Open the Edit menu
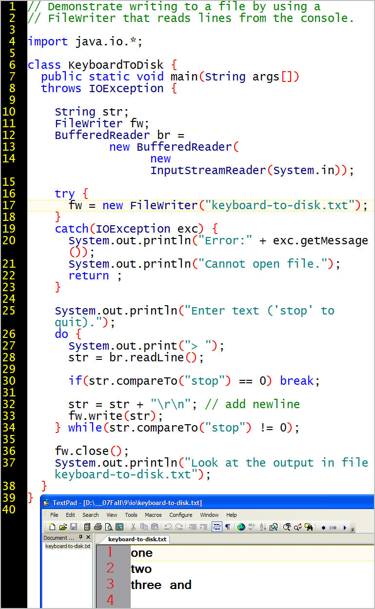 [x=71, y=515]
